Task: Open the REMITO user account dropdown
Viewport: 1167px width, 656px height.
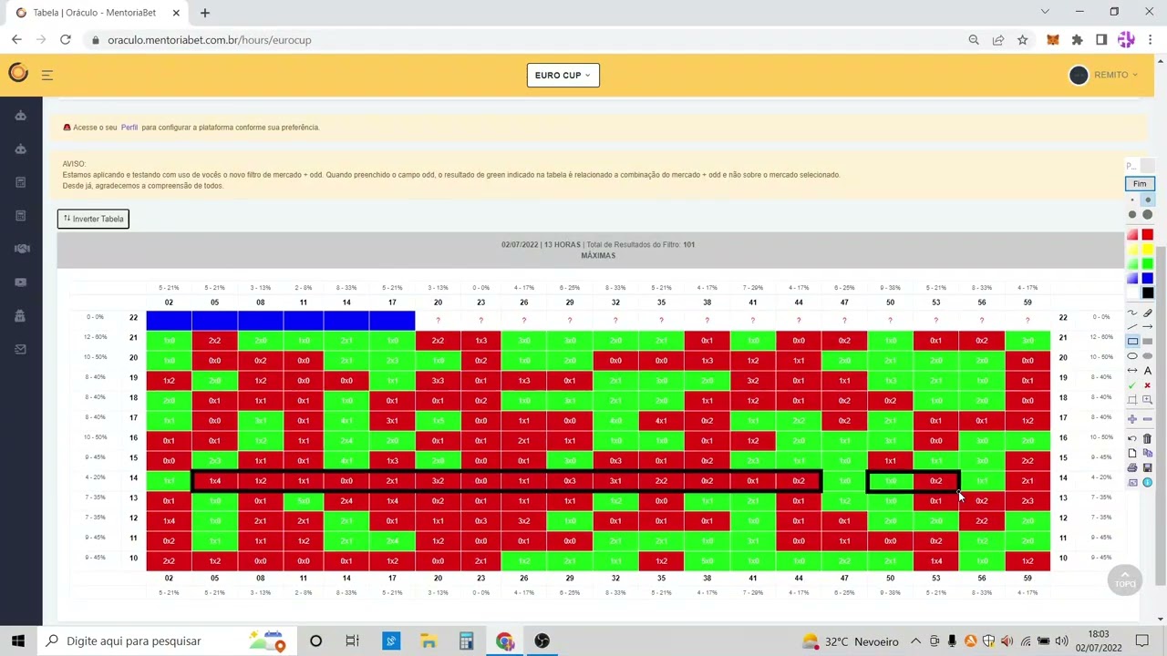Action: point(1104,75)
